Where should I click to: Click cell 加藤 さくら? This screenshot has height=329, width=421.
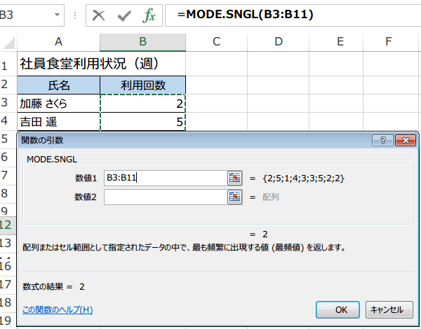[58, 104]
